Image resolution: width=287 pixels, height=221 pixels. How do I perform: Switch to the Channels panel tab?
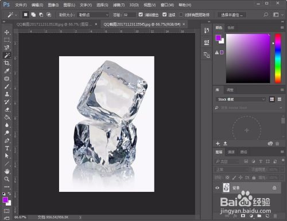click(x=231, y=152)
